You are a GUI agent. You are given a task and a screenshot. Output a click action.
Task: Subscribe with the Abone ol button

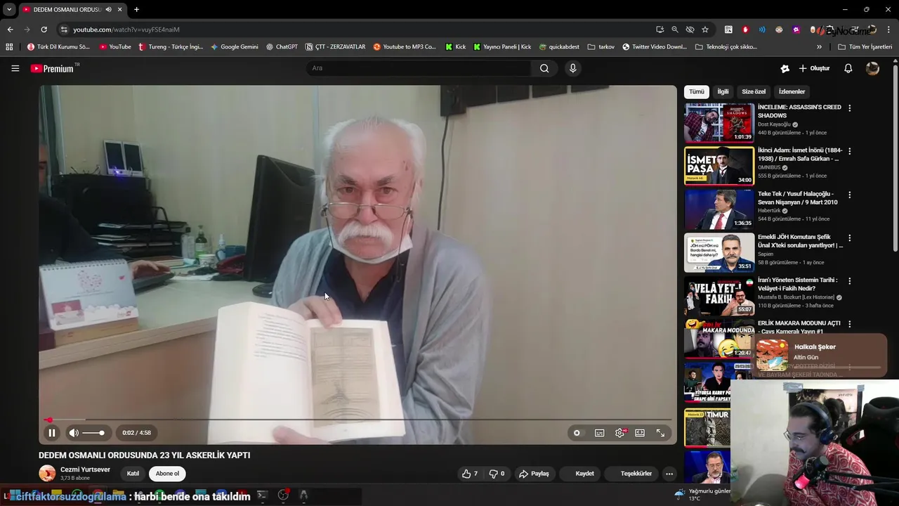pos(167,474)
